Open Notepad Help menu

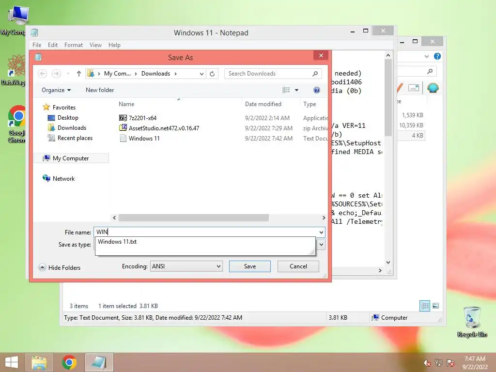[114, 45]
